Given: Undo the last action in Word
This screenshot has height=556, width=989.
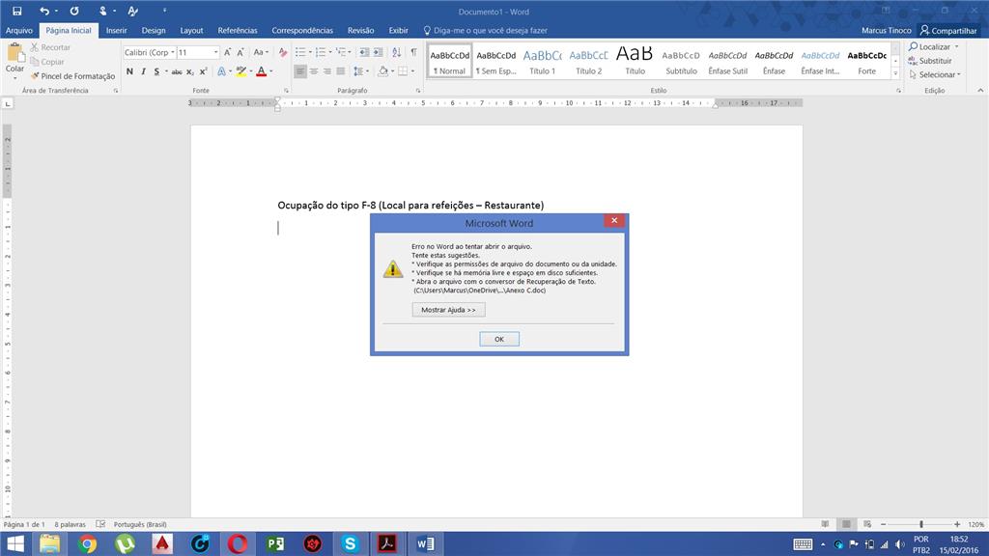Looking at the screenshot, I should point(43,11).
